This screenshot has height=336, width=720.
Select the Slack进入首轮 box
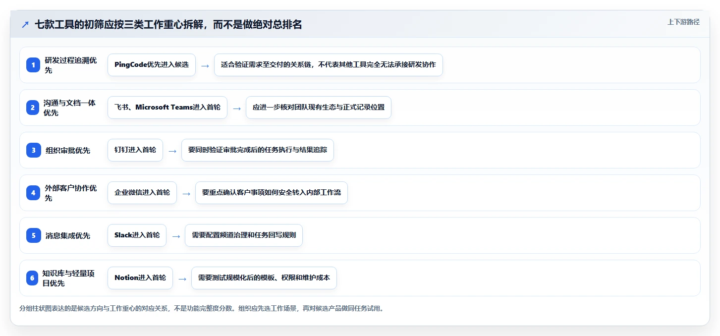137,235
